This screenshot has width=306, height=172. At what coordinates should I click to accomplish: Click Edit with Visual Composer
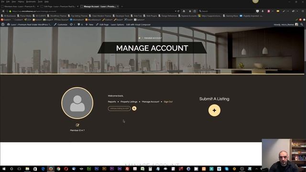(138, 24)
